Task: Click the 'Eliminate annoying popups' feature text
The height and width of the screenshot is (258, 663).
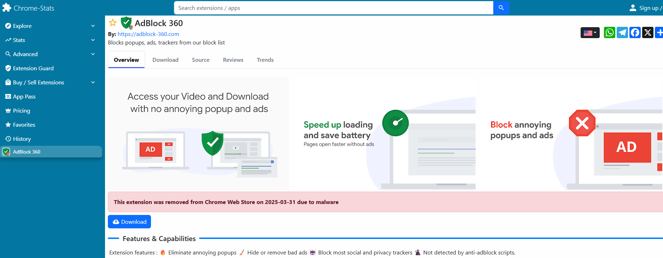Action: 202,252
